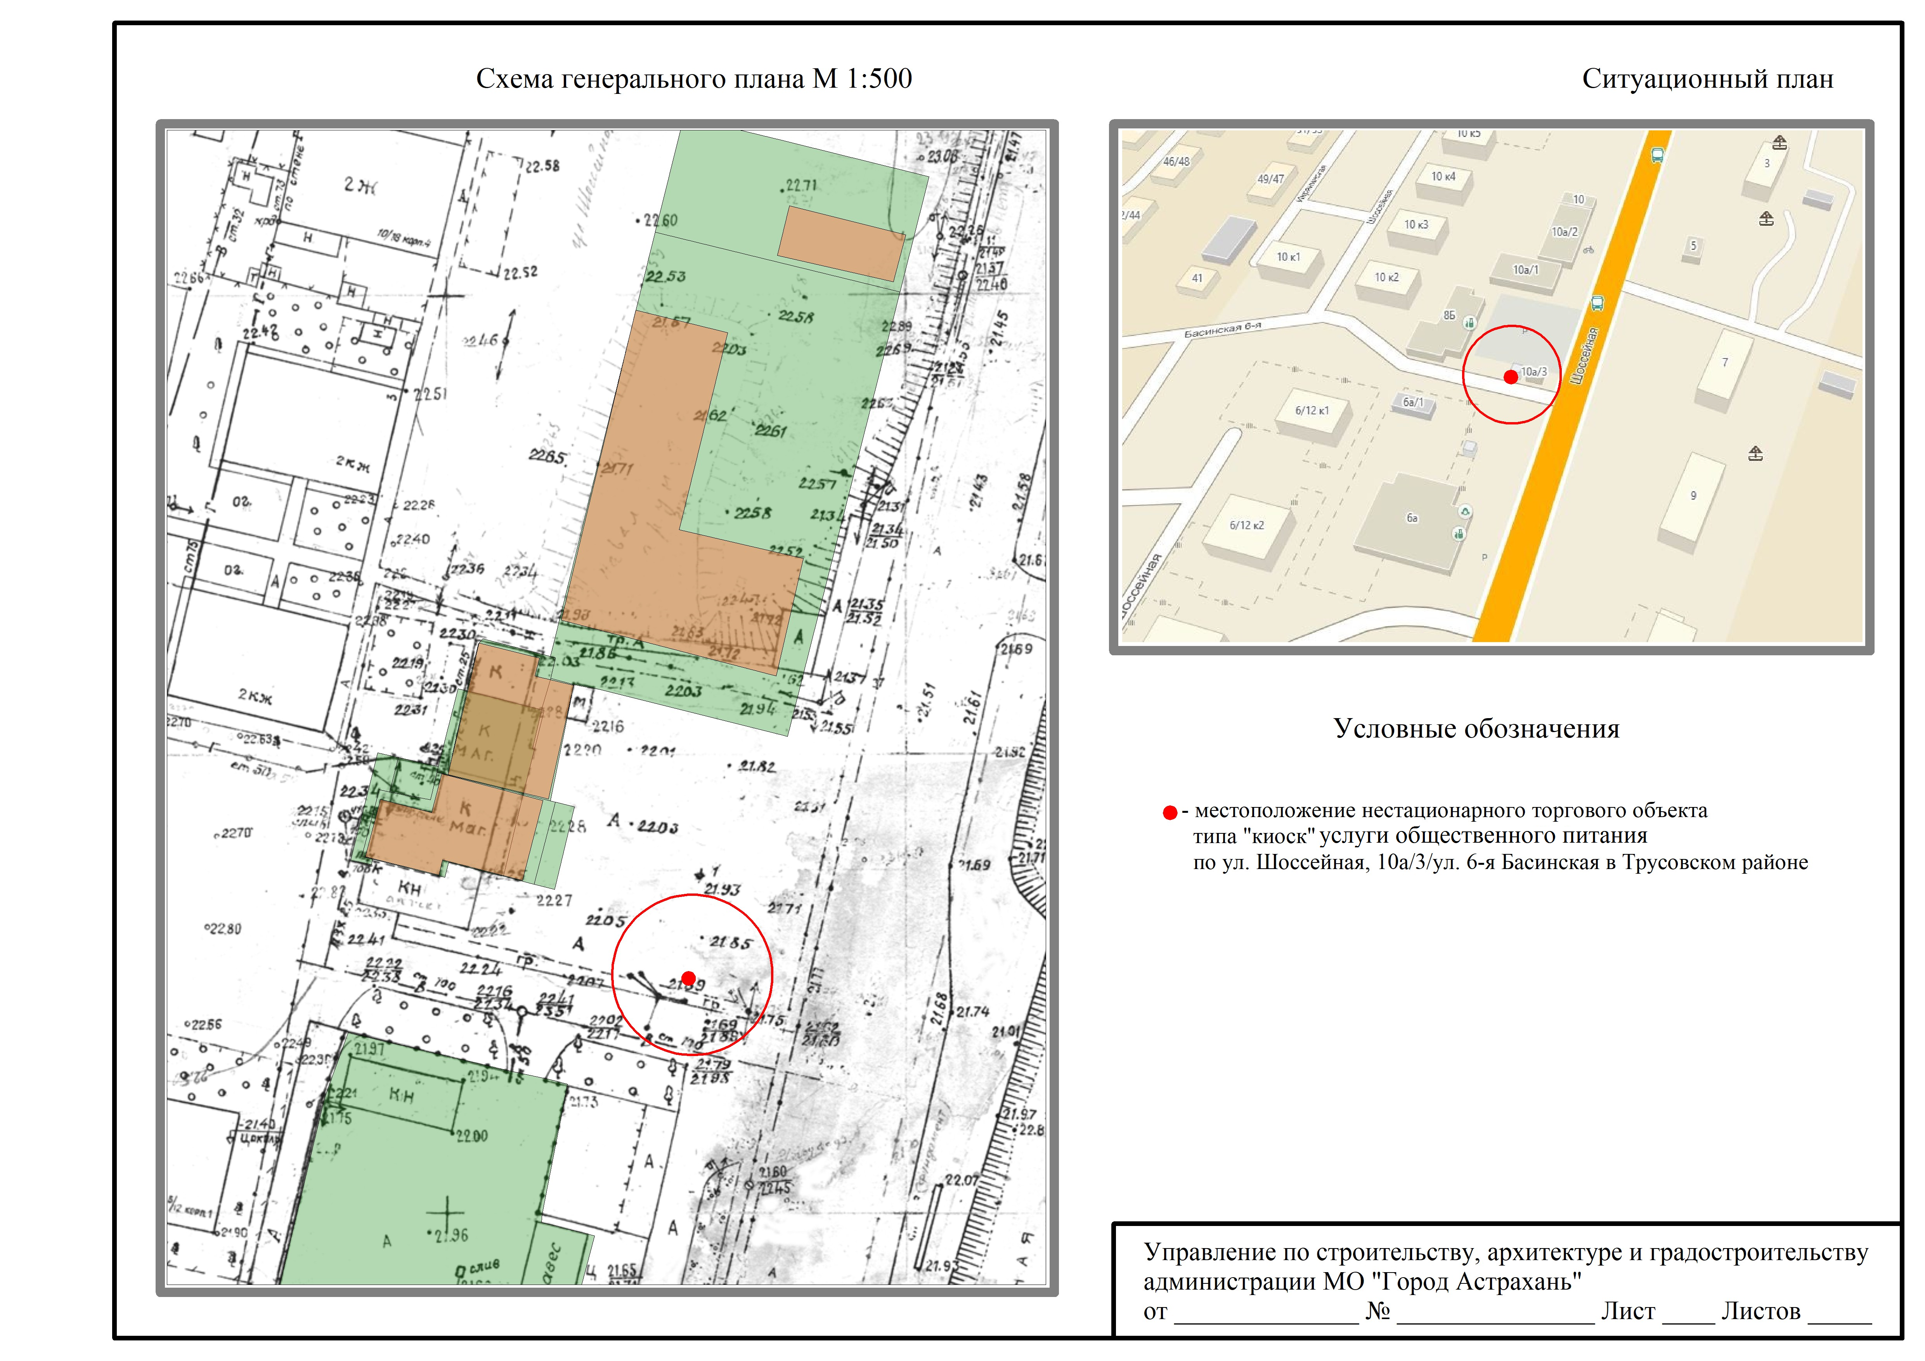Click the red location dot in the legend

(1170, 812)
